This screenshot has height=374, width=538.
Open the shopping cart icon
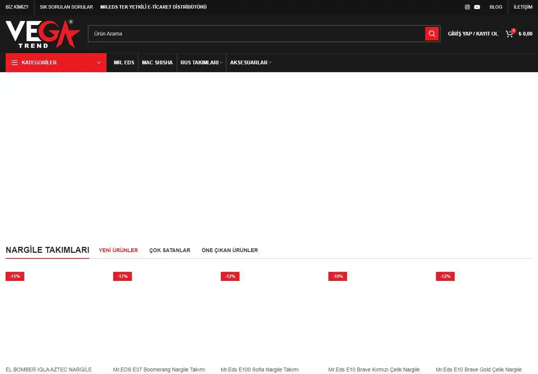click(x=510, y=34)
